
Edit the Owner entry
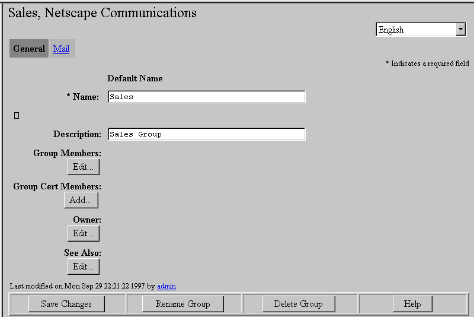83,233
